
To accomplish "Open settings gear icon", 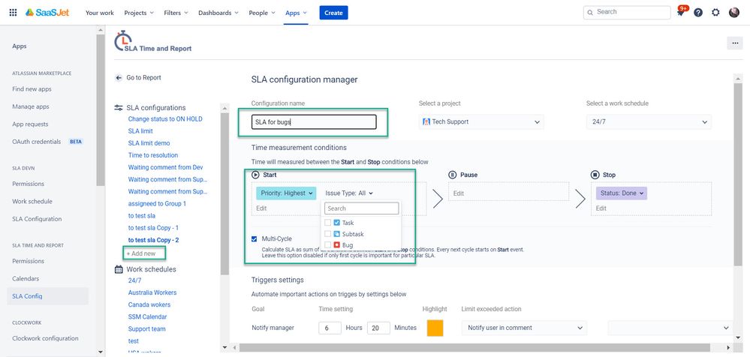I will click(x=715, y=13).
